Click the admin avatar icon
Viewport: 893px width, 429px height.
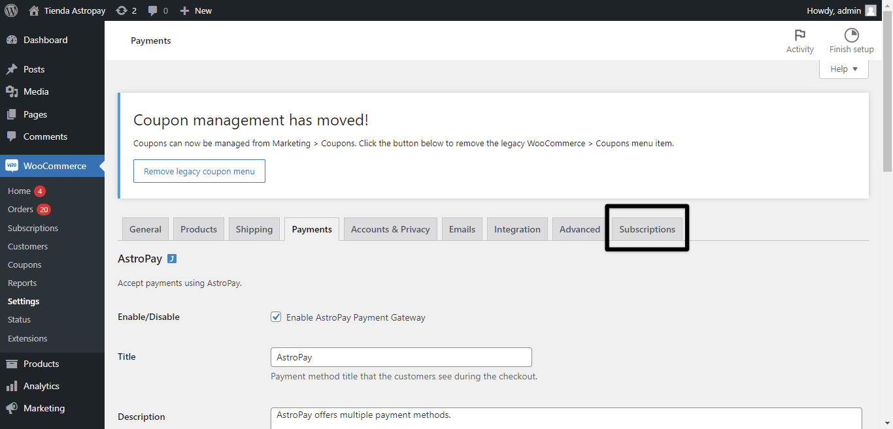click(x=871, y=10)
